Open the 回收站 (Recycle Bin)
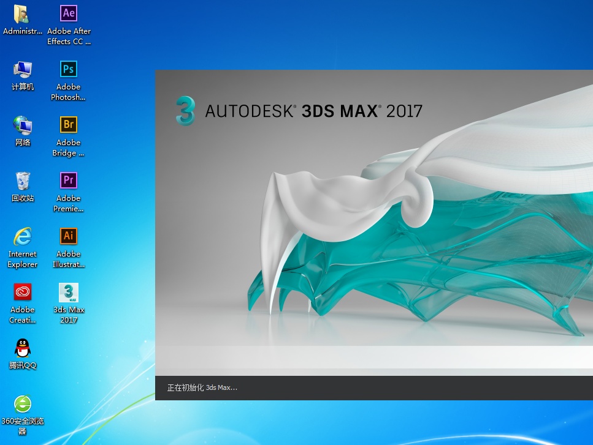This screenshot has height=445, width=593. (22, 181)
